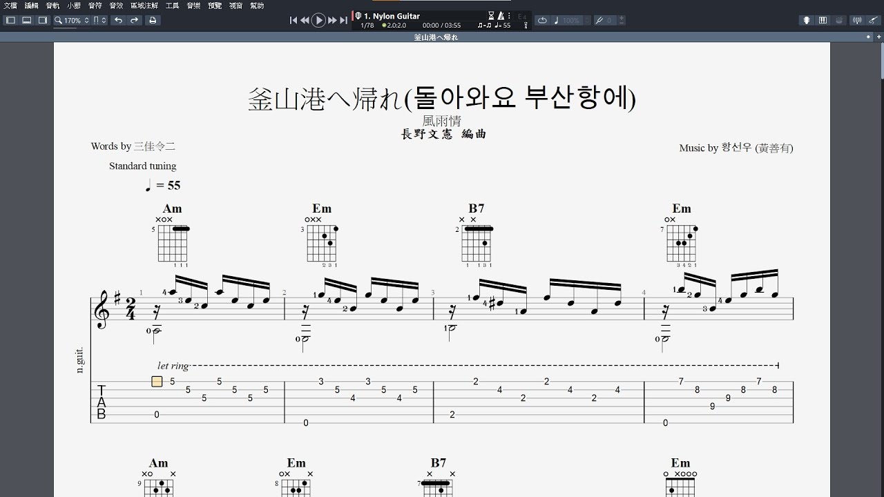Open the page layout view dropdown

(x=99, y=20)
